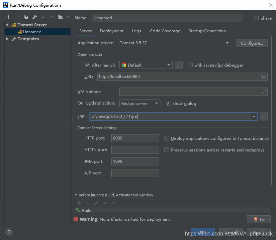Click the Configure... button
The height and width of the screenshot is (240, 276).
252,43
